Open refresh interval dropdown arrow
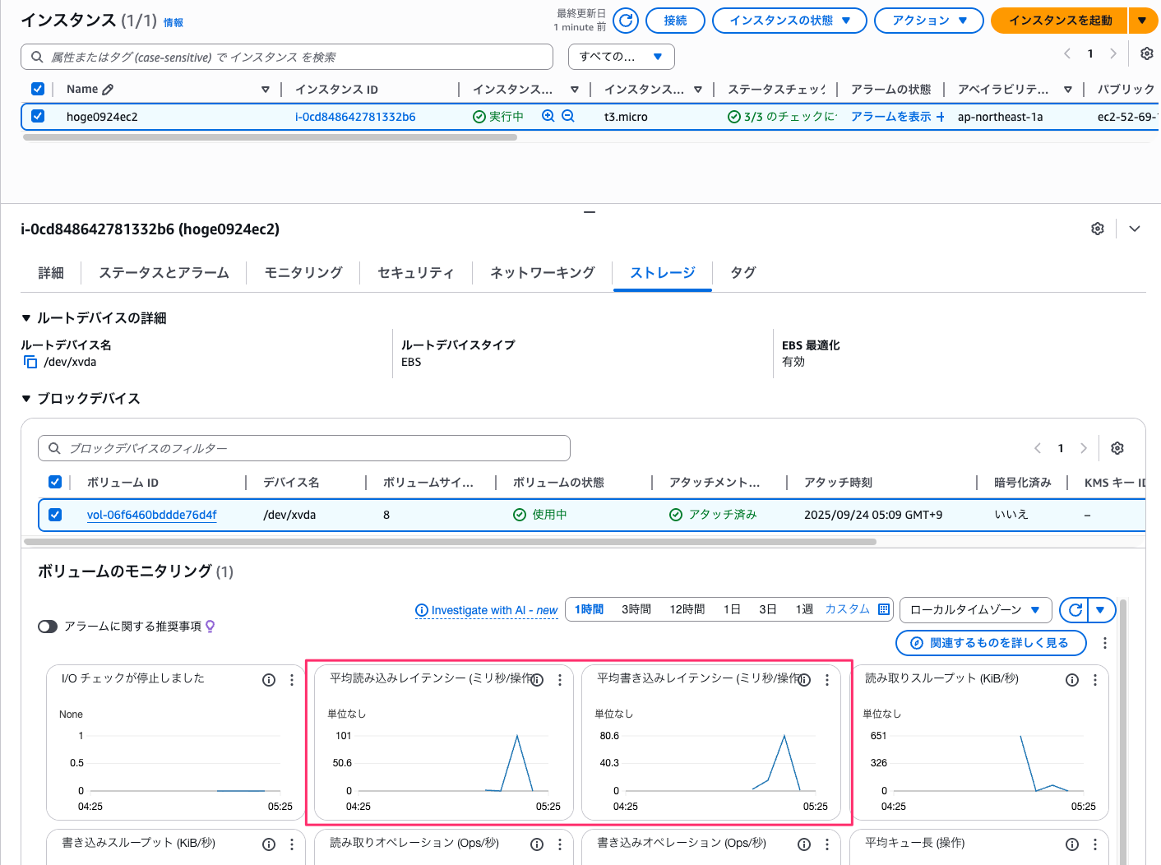The width and height of the screenshot is (1161, 865). 1101,610
